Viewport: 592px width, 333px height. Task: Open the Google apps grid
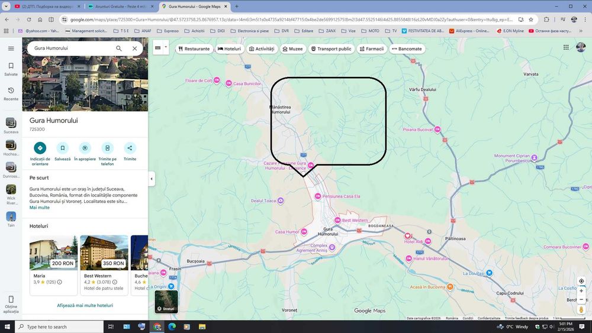coord(565,47)
